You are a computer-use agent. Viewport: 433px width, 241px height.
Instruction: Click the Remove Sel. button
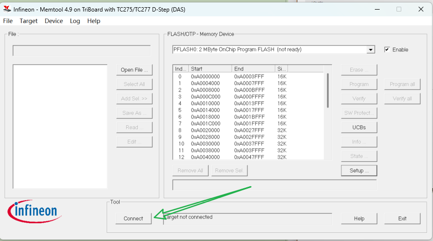tap(230, 170)
